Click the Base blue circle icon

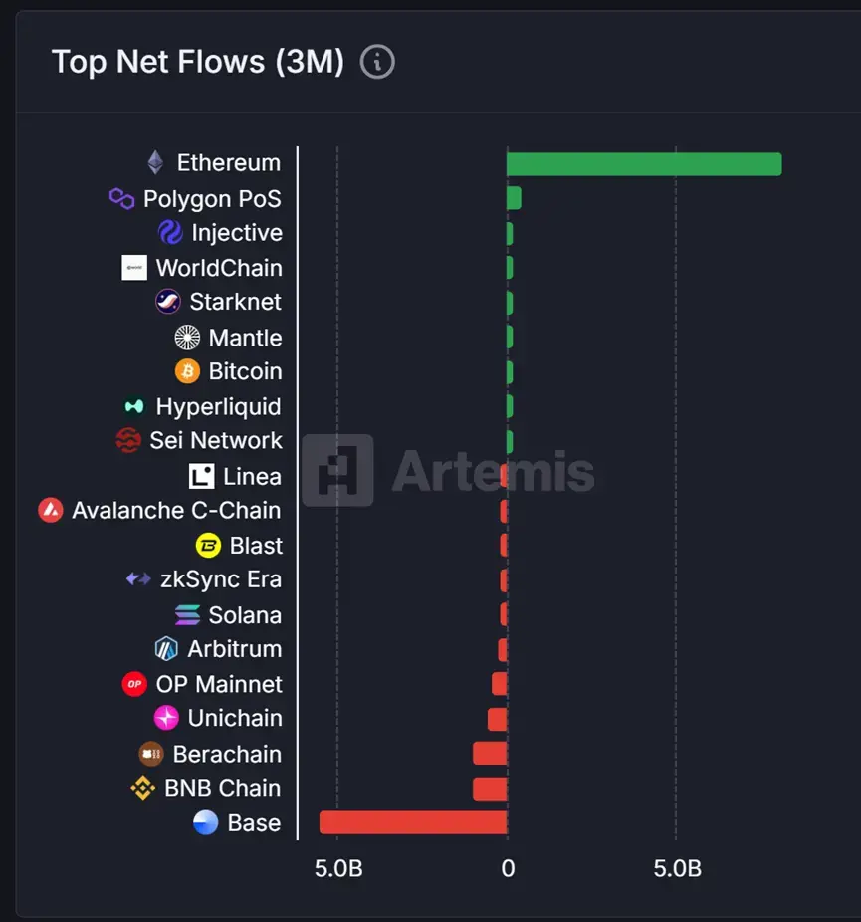pos(205,823)
